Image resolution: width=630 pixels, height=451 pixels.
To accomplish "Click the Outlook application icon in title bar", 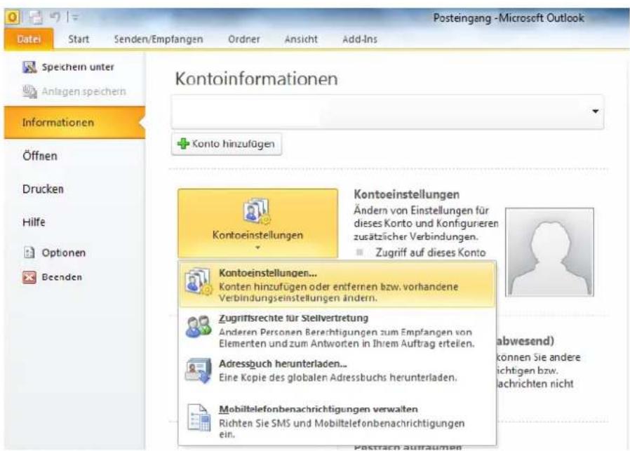I will (12, 18).
